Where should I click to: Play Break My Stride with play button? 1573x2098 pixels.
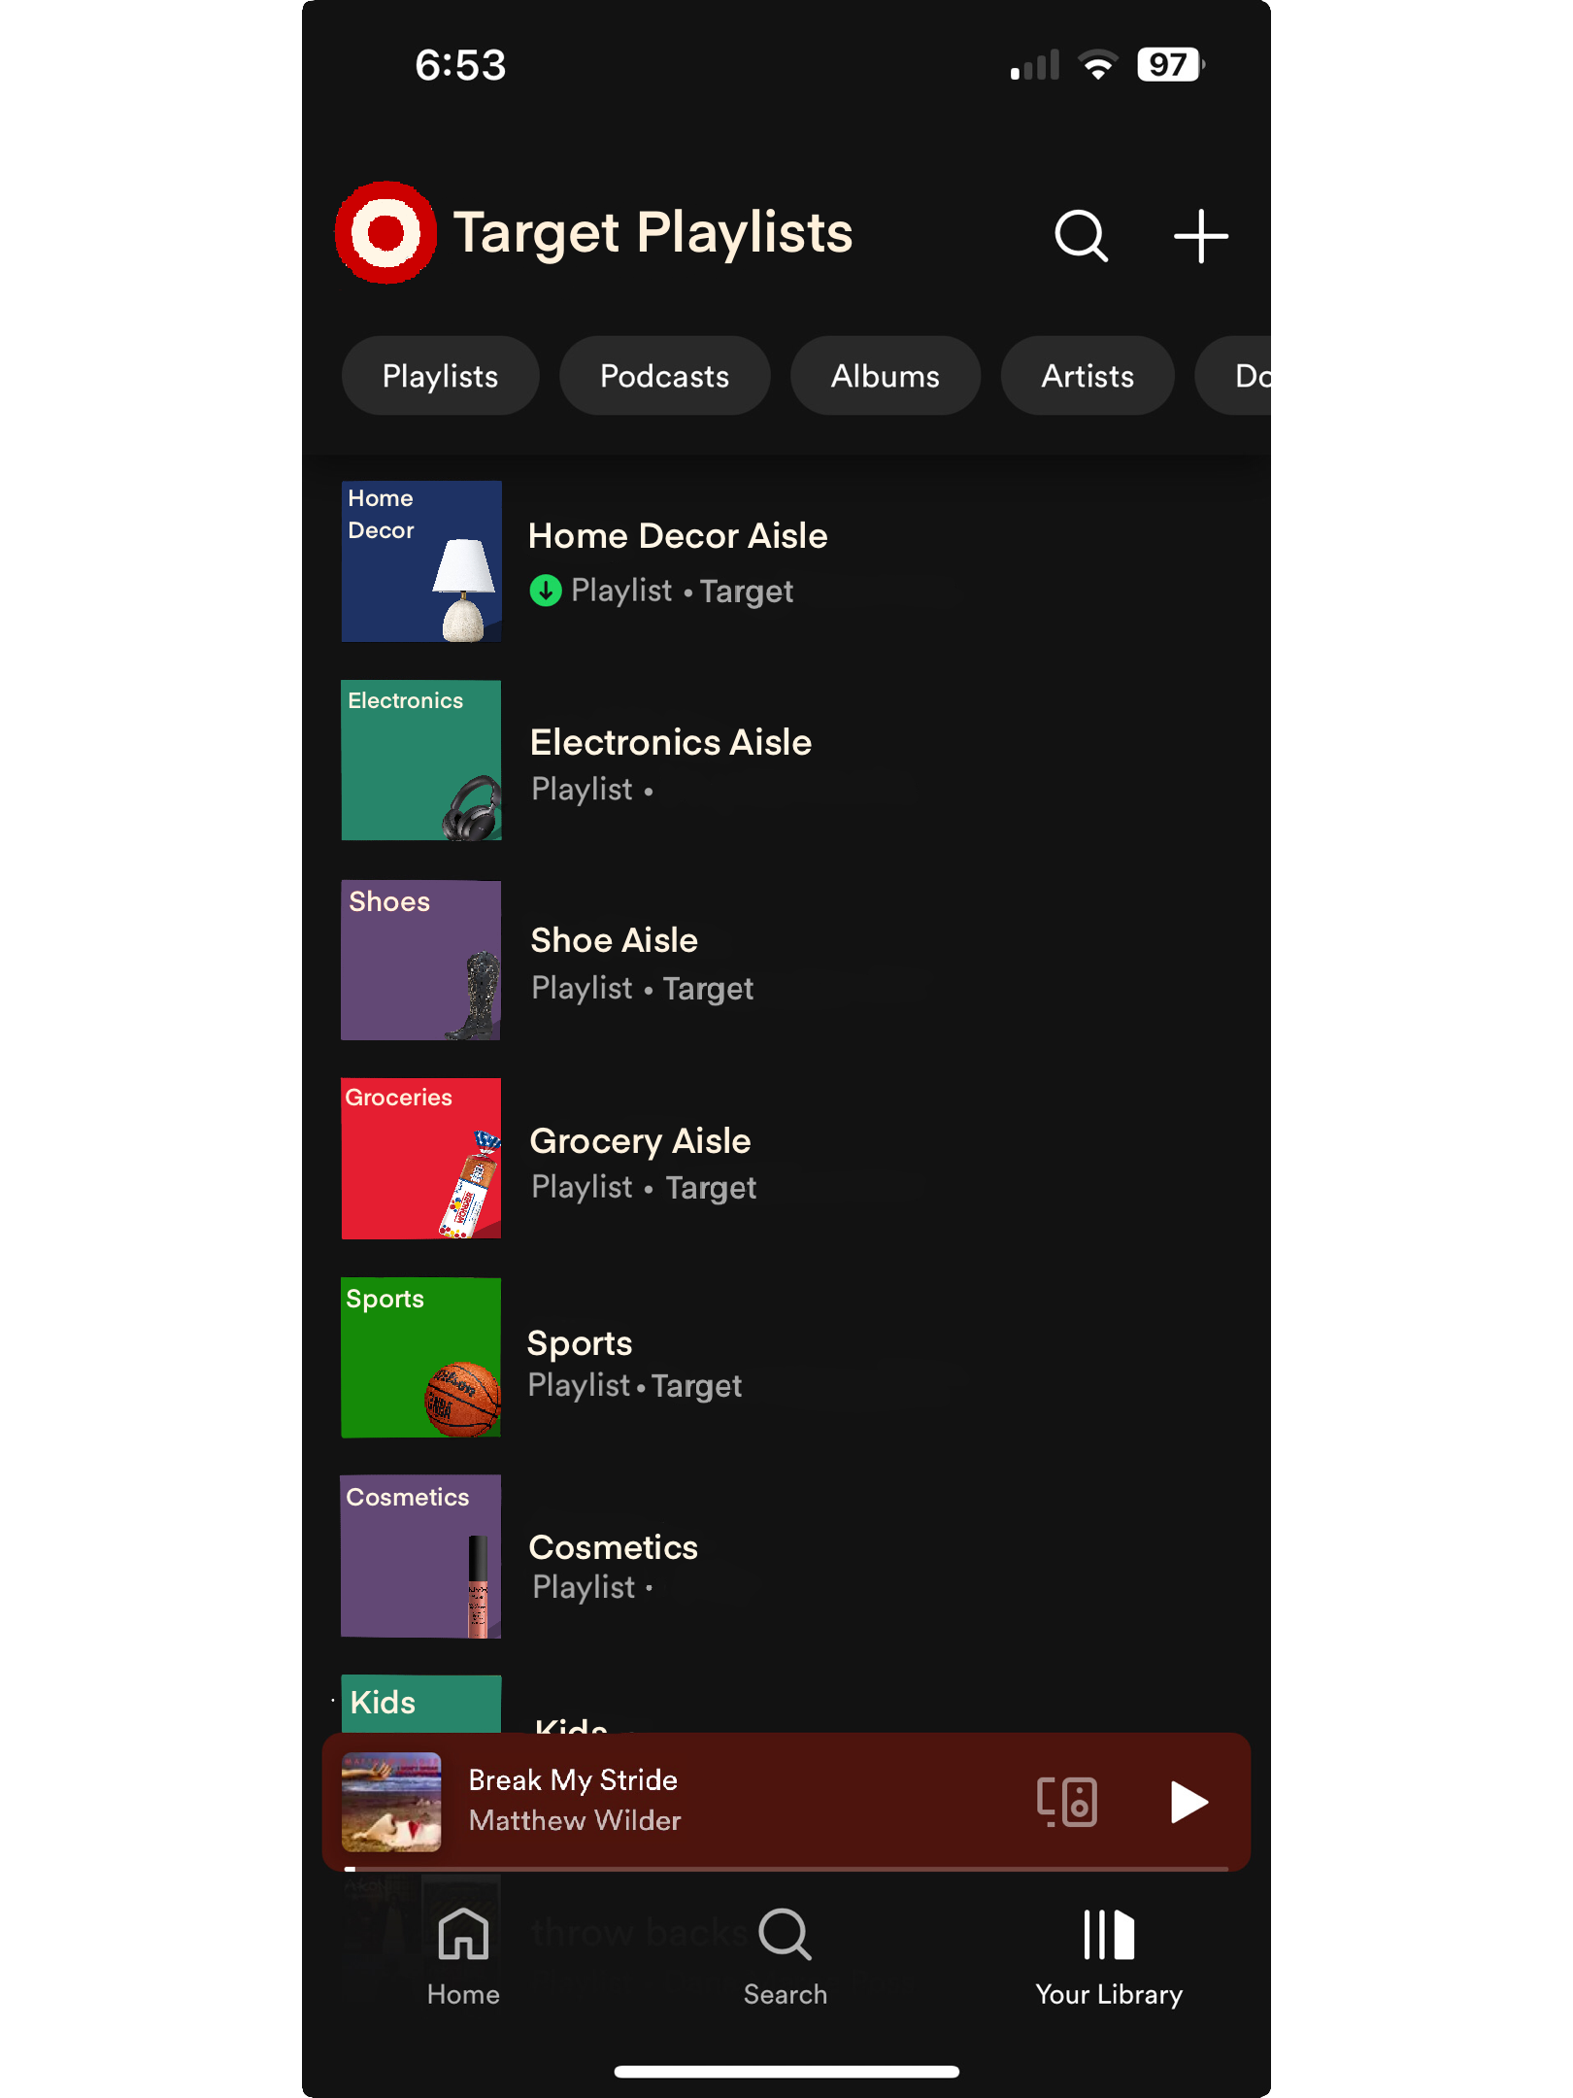point(1188,1803)
